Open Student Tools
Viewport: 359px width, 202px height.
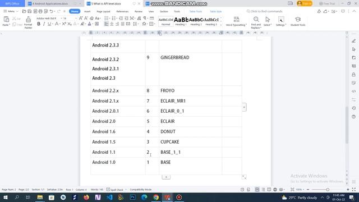298,21
